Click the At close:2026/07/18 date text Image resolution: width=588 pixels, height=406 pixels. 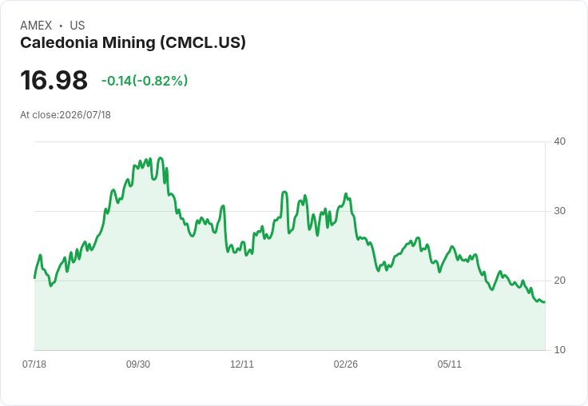[66, 115]
